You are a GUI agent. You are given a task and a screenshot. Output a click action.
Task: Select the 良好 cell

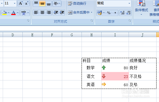143,68
